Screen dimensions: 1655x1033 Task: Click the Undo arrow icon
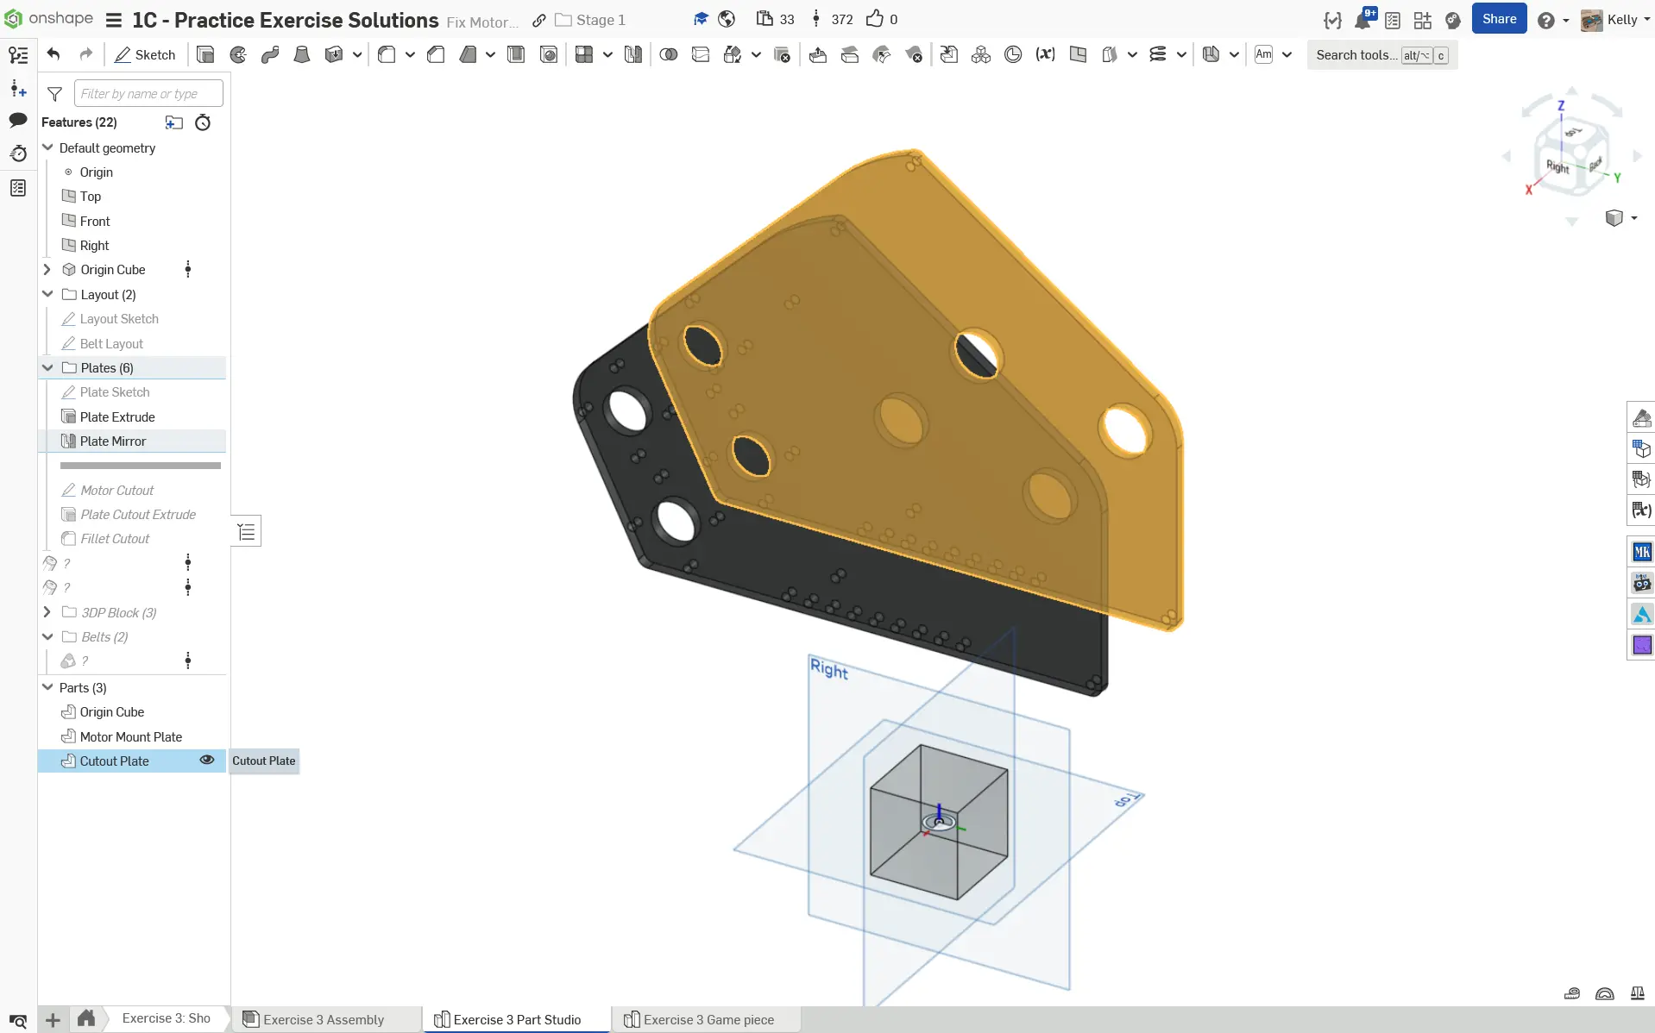click(x=53, y=55)
